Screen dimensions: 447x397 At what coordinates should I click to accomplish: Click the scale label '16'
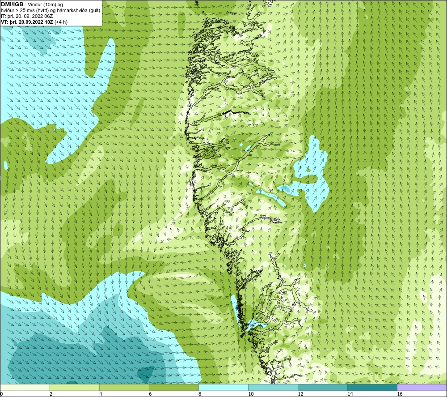pyautogui.click(x=400, y=394)
